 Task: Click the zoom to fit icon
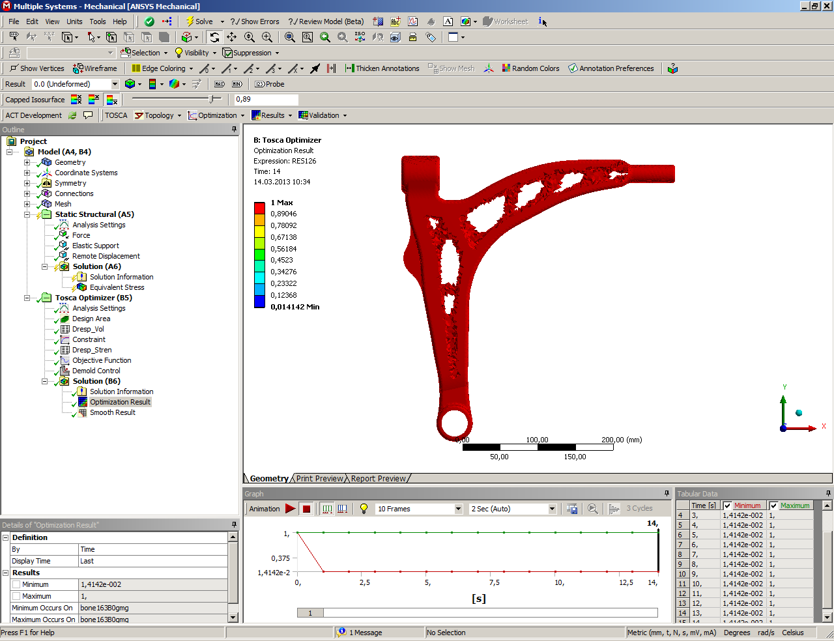pyautogui.click(x=290, y=37)
